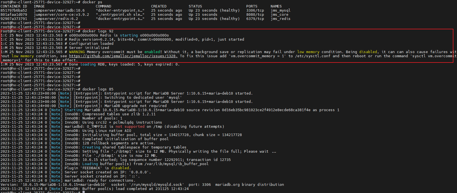Select 'Using Linux native AIO' log text
The image size is (457, 193).
tap(107, 131)
